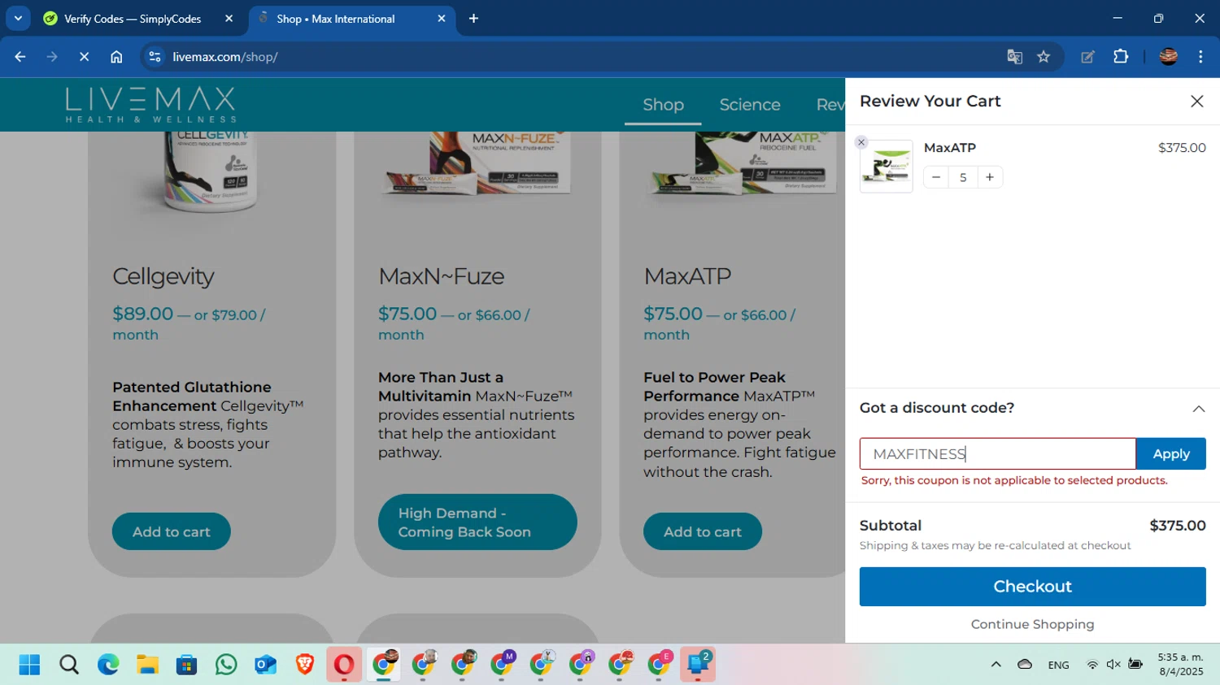1220x685 pixels.
Task: Go to browser home page
Action: pos(116,57)
